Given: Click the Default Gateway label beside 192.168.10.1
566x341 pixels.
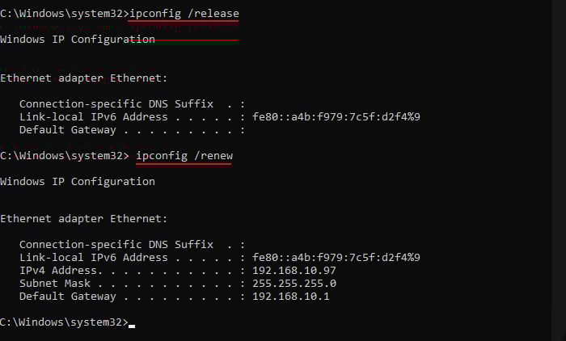Looking at the screenshot, I should pyautogui.click(x=67, y=297).
